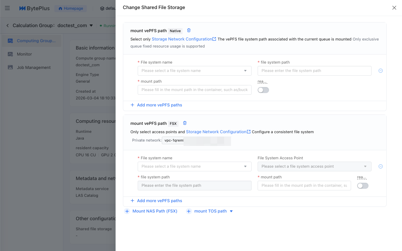Click the Native mount path input field

coord(194,90)
